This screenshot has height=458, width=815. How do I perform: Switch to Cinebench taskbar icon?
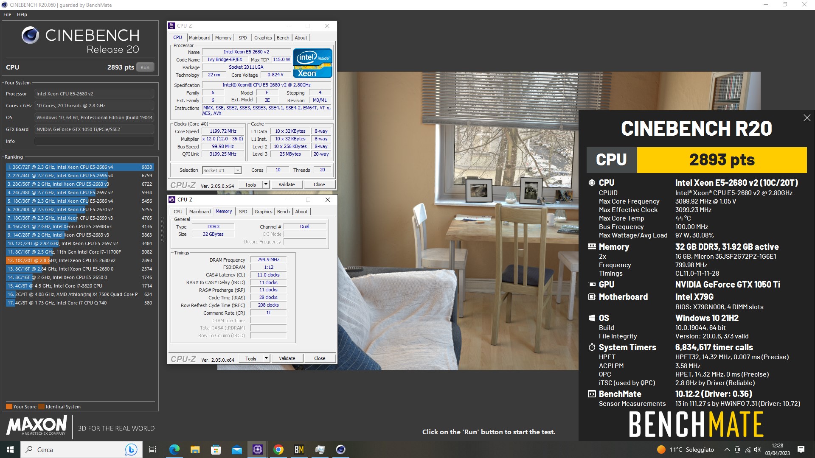[x=340, y=450]
